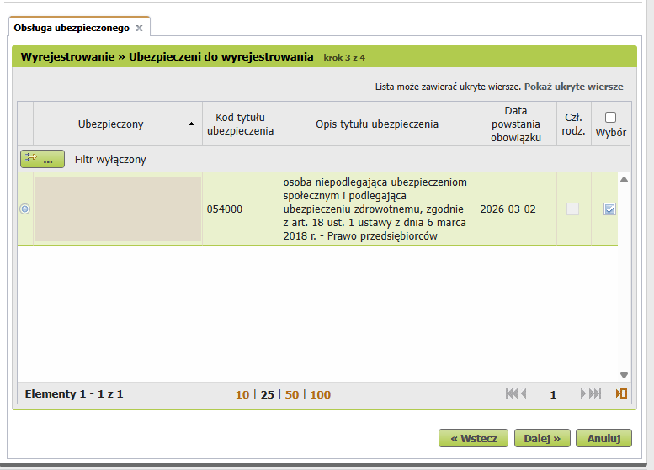Go to the next page arrow
The width and height of the screenshot is (654, 470).
click(582, 393)
